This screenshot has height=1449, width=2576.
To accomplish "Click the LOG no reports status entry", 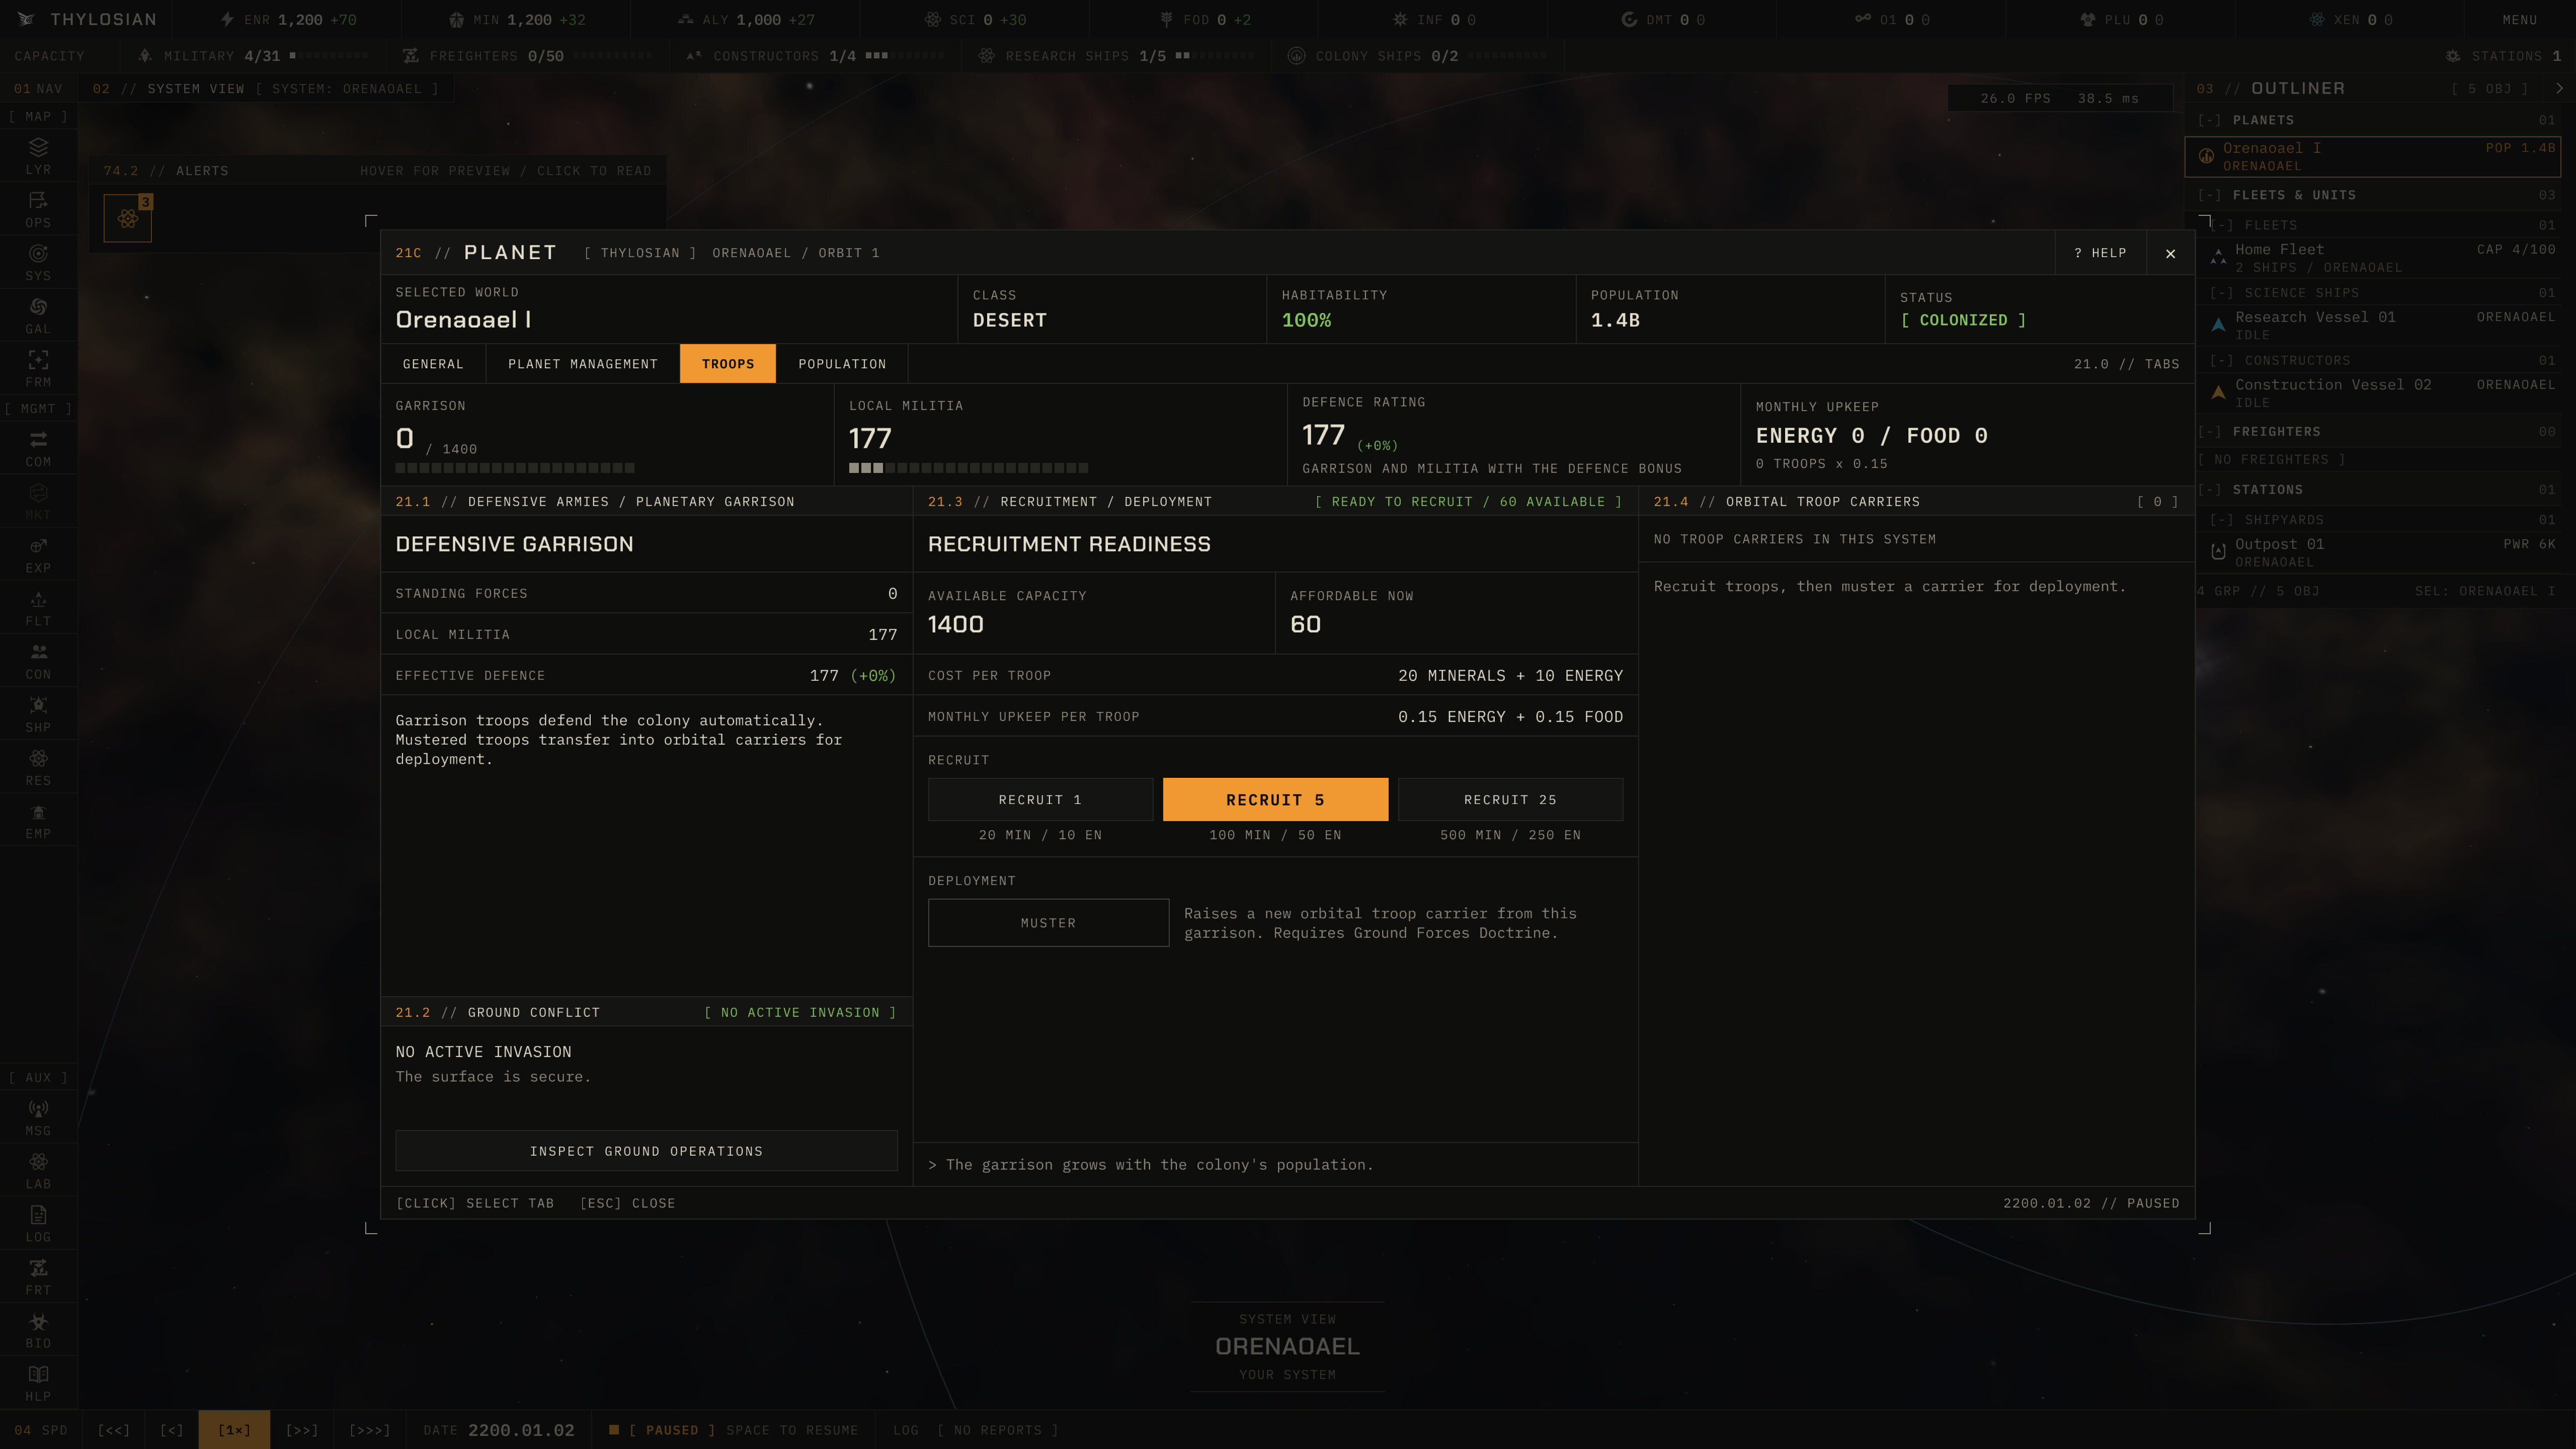I will 975,1430.
